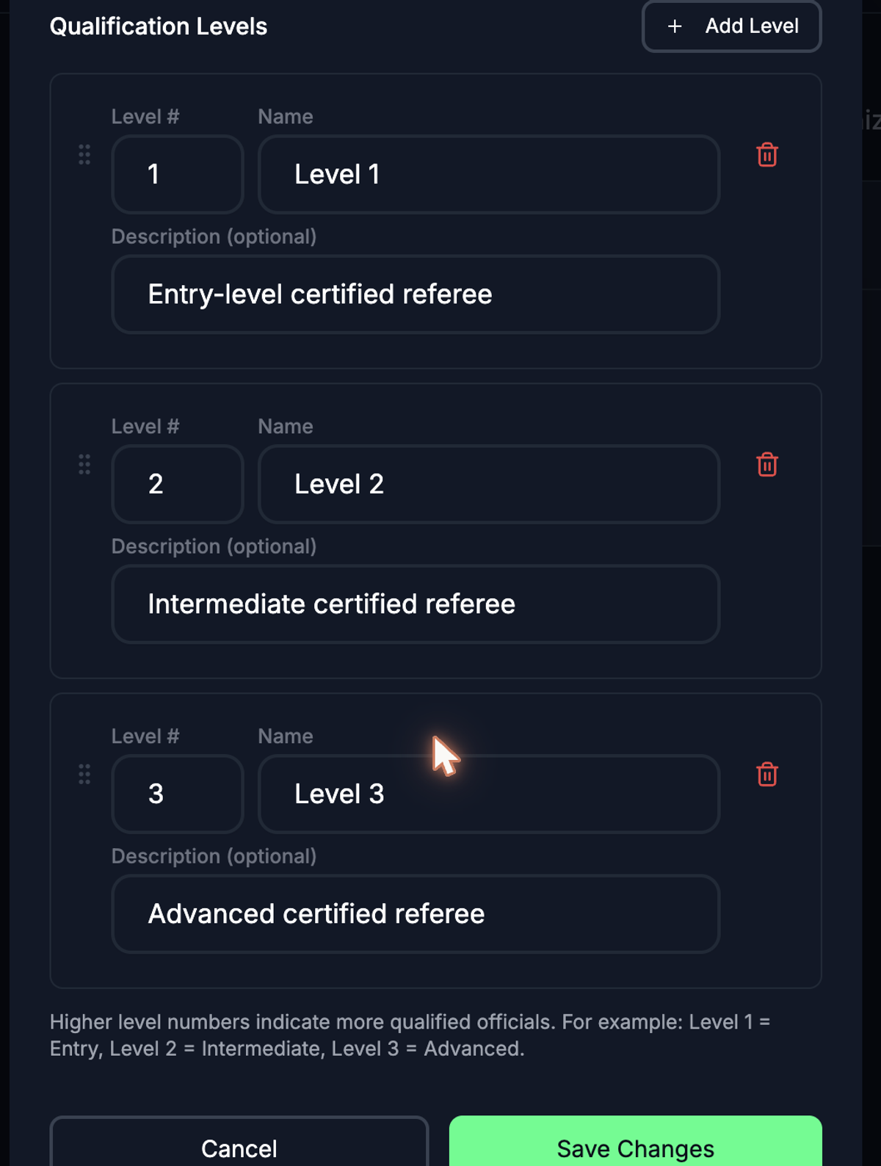
Task: Edit the Intermediate certified referee description
Action: coord(416,604)
